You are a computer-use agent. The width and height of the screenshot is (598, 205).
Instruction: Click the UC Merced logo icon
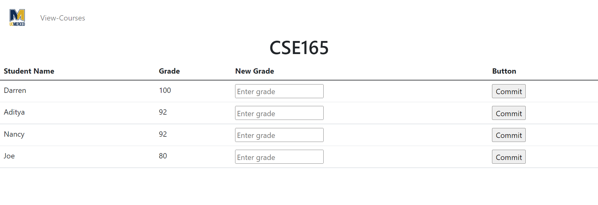[17, 17]
